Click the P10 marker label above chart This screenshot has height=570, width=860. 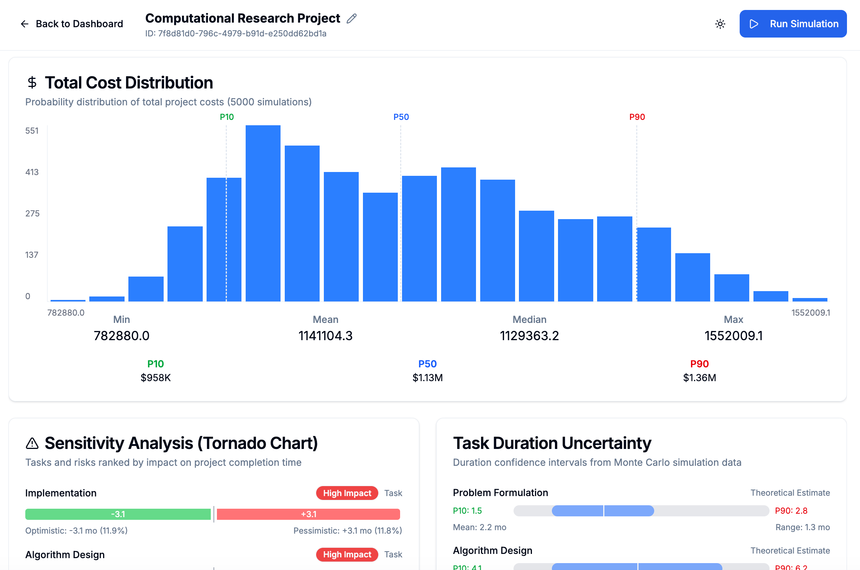click(x=226, y=117)
